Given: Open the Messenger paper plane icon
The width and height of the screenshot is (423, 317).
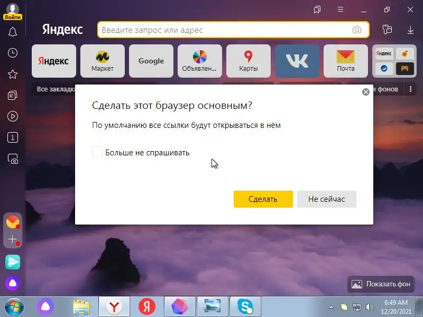Looking at the screenshot, I should (12, 262).
